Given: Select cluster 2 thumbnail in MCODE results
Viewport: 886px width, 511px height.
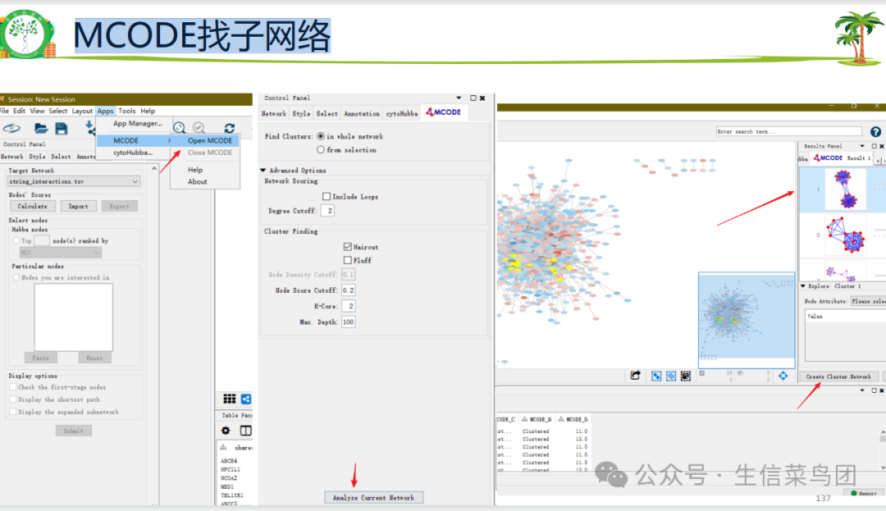Looking at the screenshot, I should (x=845, y=235).
